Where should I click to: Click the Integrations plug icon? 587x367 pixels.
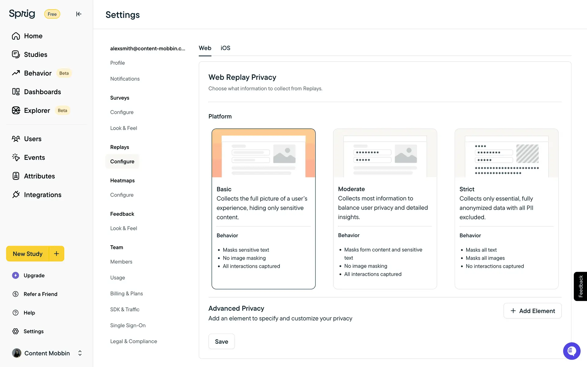(16, 195)
